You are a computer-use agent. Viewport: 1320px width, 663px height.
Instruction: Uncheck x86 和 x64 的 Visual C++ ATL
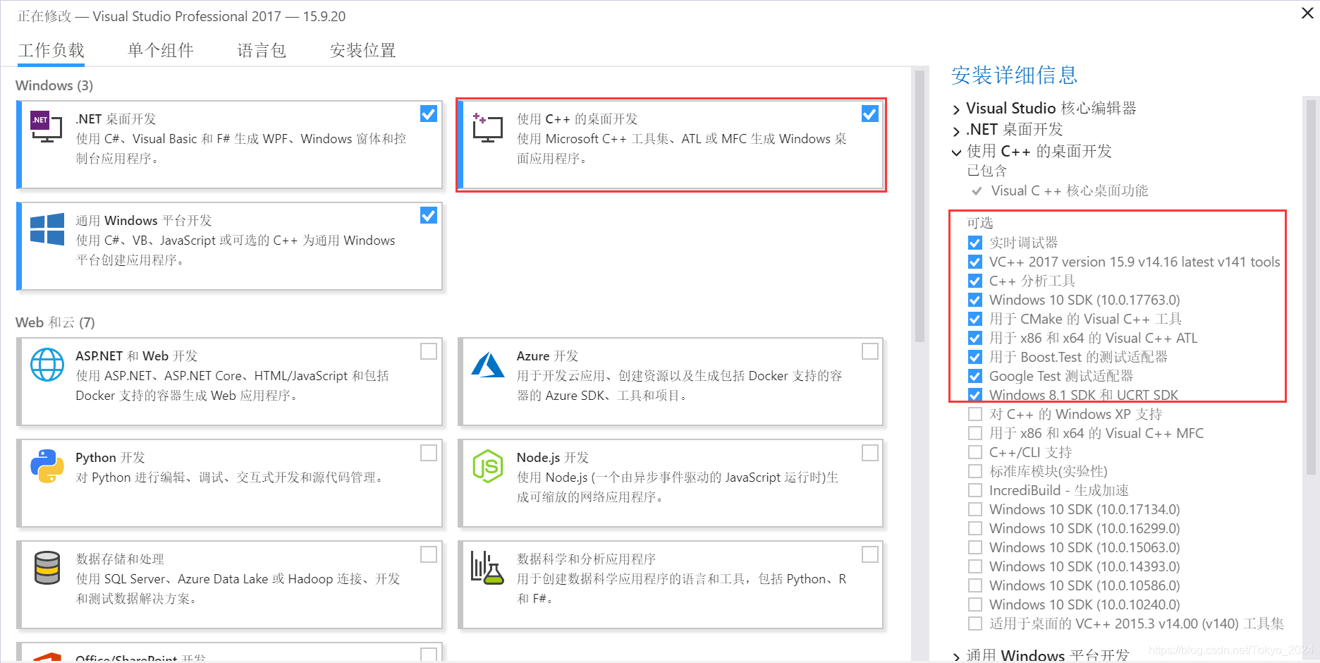tap(975, 338)
